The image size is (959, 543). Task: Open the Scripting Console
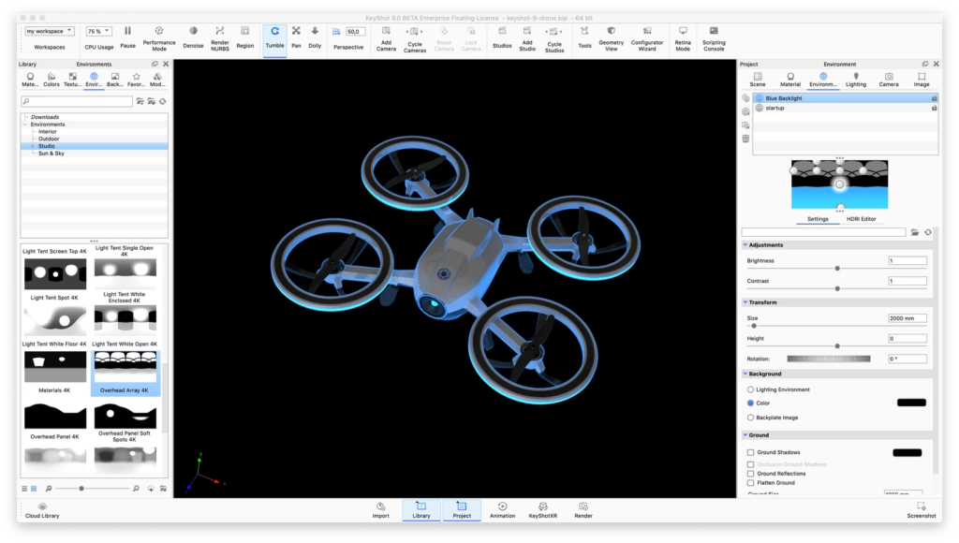(714, 38)
